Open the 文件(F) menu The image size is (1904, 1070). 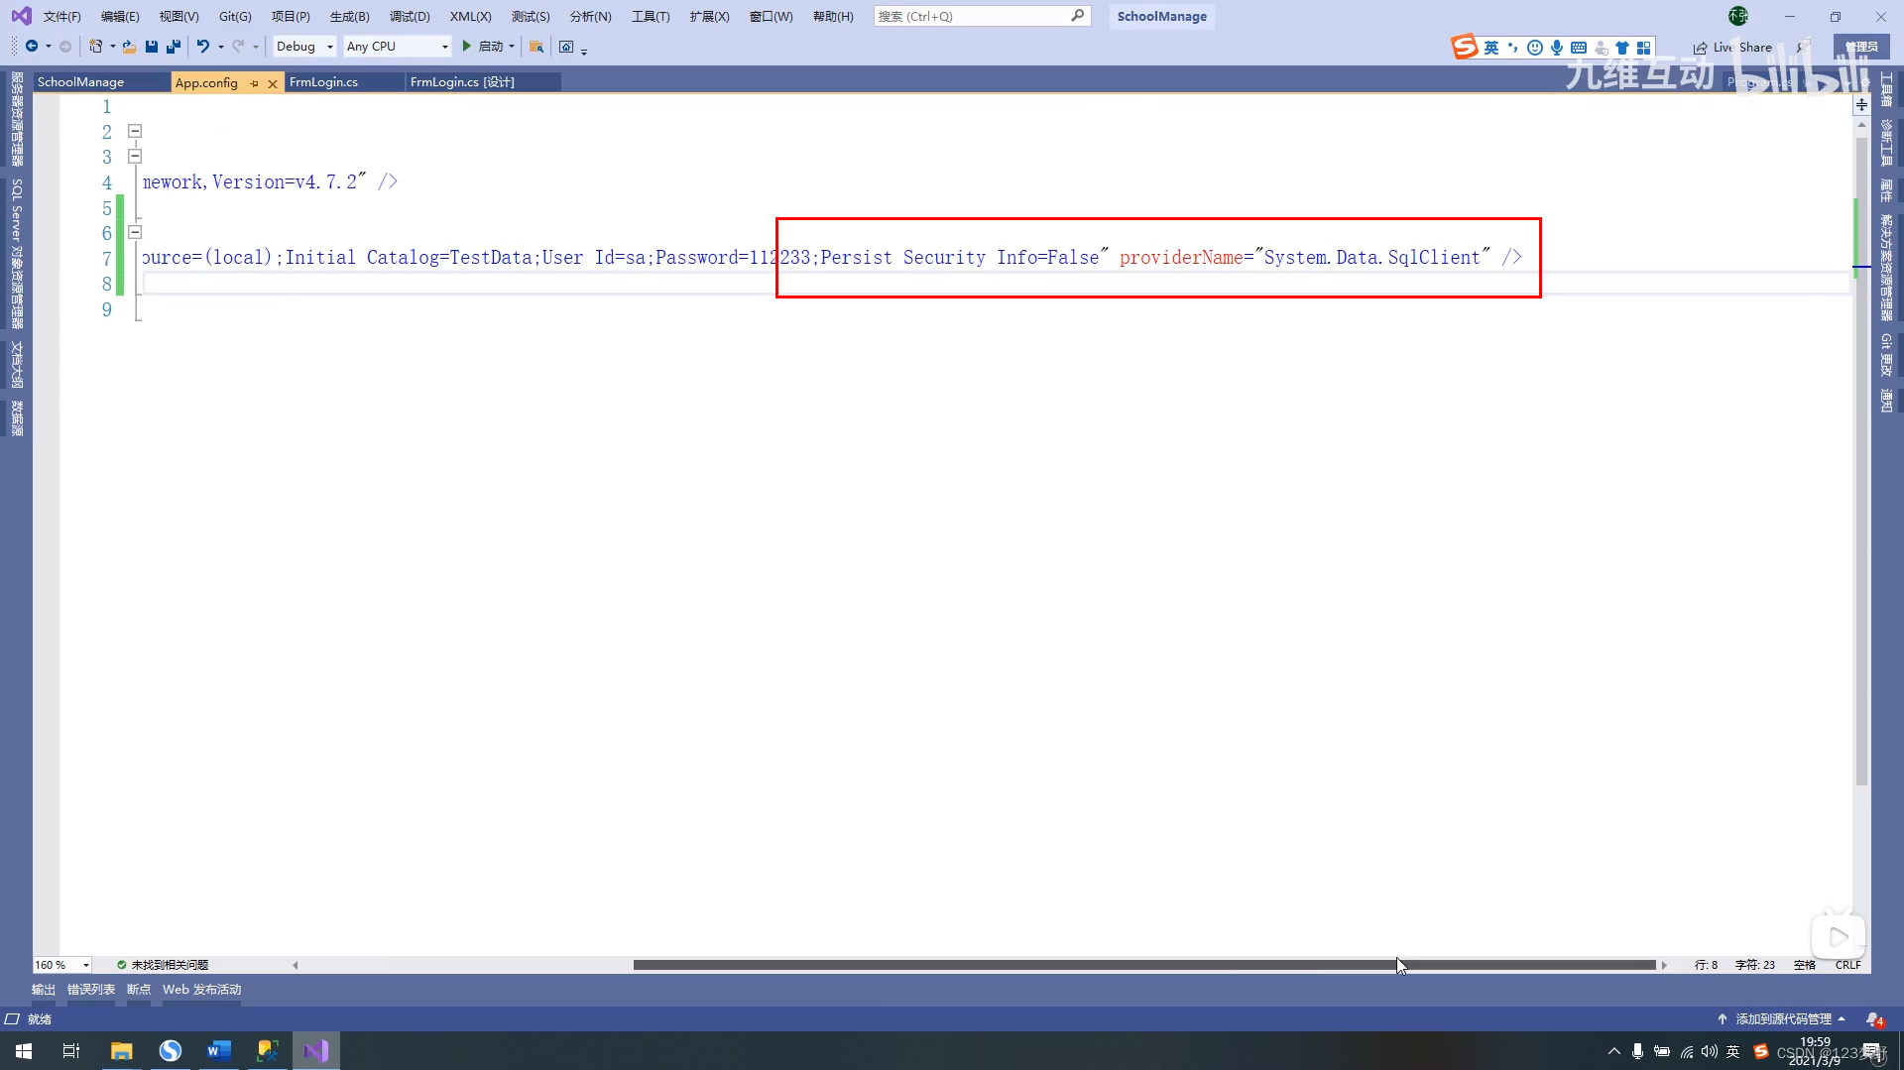61,17
